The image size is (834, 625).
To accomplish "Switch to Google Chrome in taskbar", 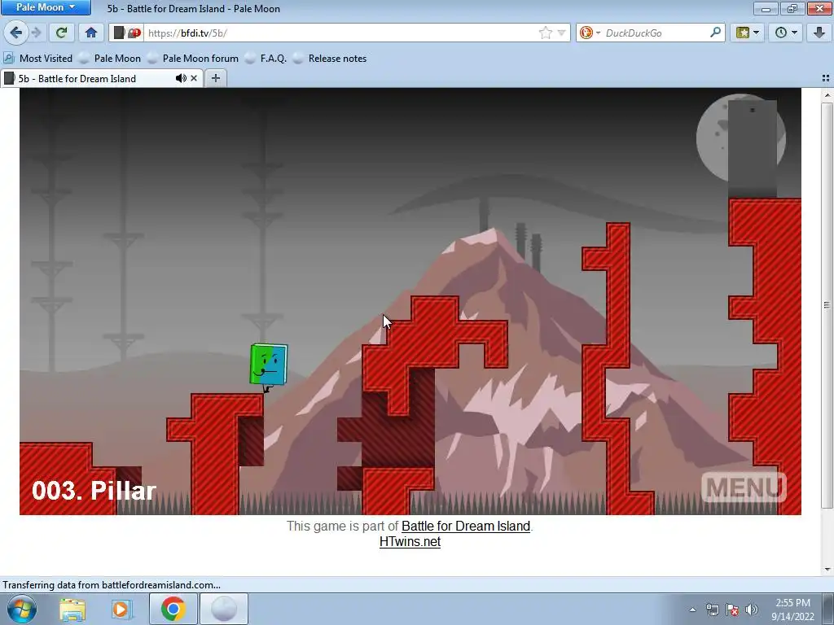I will (x=173, y=609).
